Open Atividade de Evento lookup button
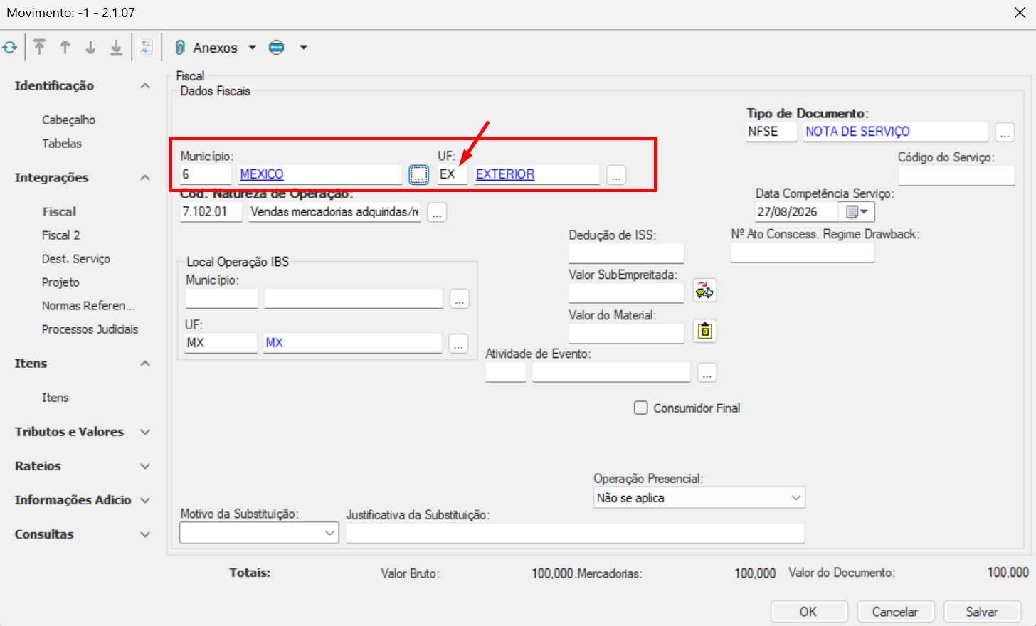The width and height of the screenshot is (1036, 626). click(x=707, y=373)
